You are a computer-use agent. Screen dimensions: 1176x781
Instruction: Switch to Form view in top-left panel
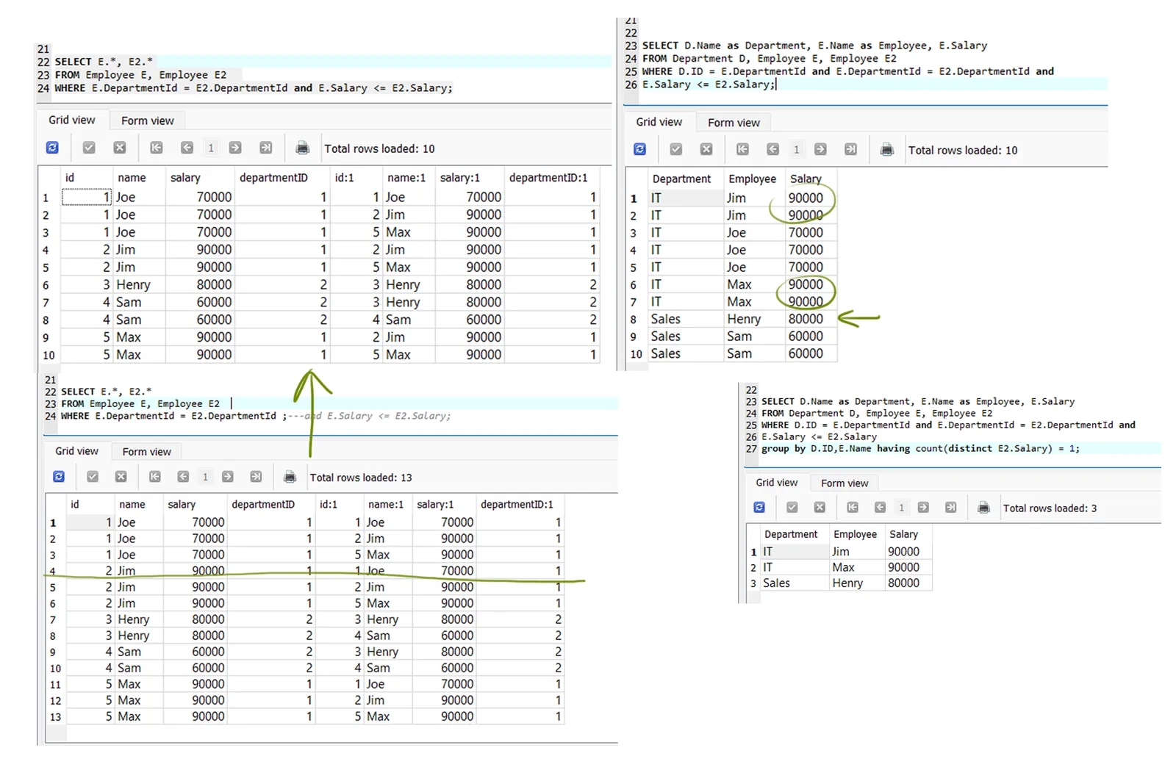[148, 120]
